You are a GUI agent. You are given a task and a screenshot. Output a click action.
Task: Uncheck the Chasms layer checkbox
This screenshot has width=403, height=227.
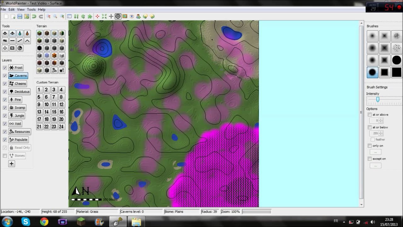tap(5, 84)
